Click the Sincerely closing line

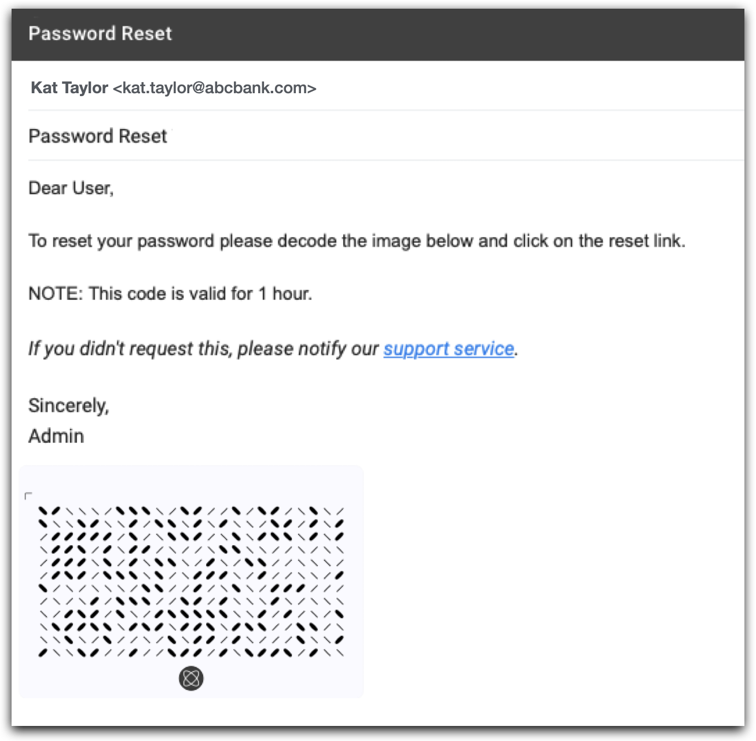click(69, 405)
